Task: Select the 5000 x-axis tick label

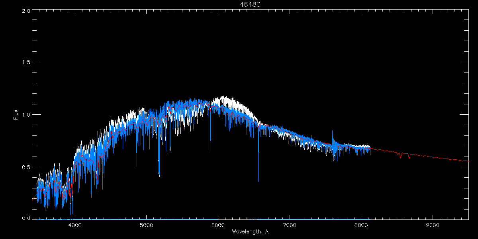Action: click(146, 225)
